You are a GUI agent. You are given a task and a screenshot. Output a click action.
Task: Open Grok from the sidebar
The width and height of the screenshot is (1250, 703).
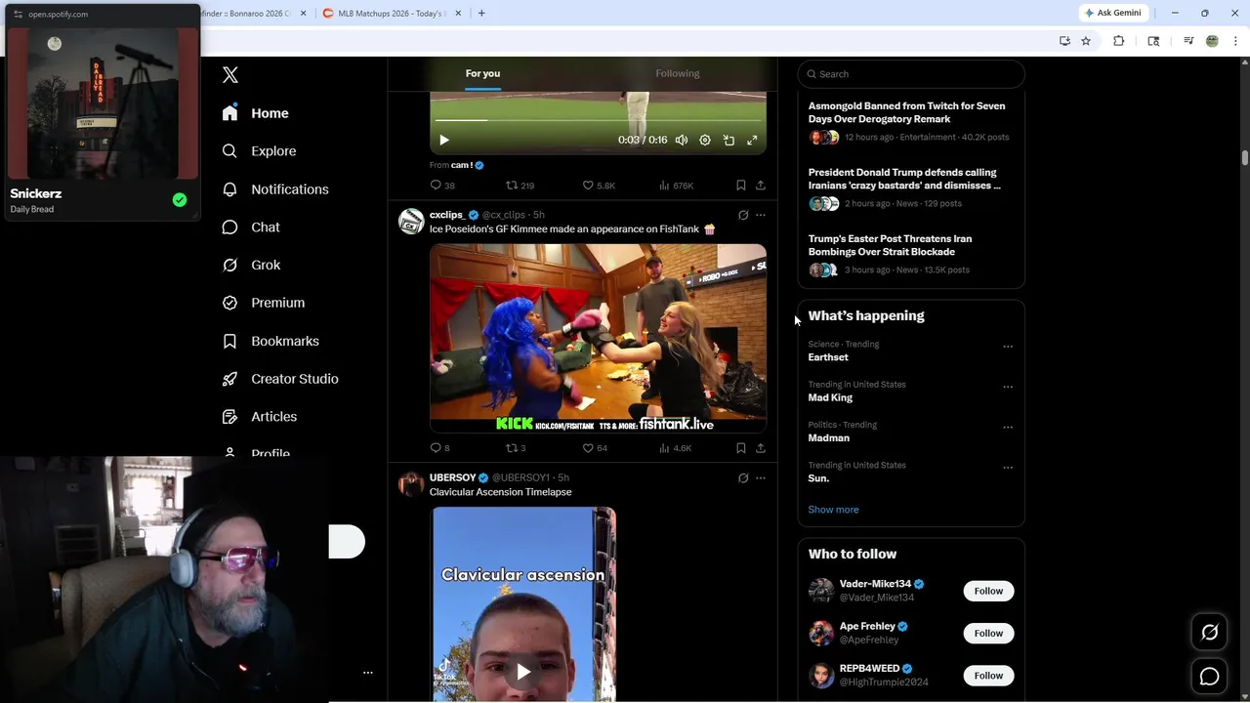coord(251,266)
